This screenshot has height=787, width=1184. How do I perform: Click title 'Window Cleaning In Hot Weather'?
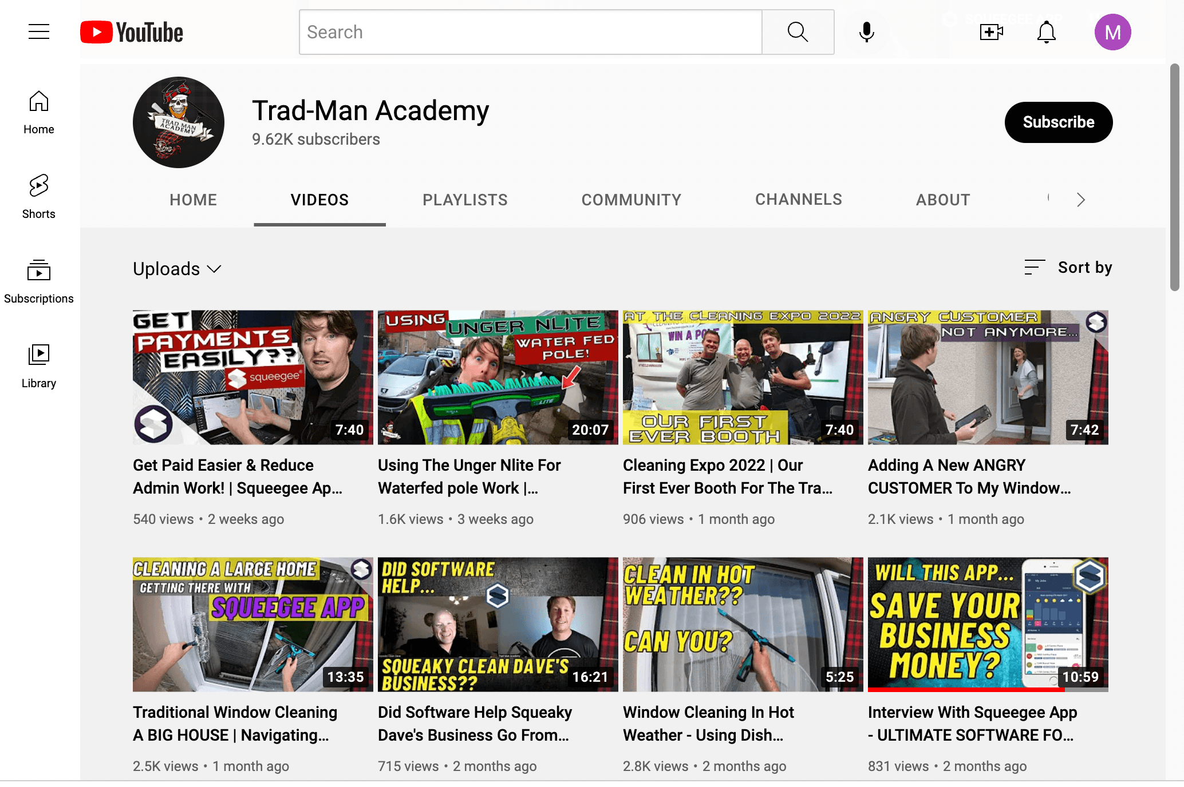(x=708, y=724)
